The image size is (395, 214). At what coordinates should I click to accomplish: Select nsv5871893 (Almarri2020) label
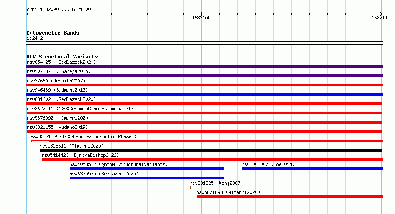(x=228, y=192)
